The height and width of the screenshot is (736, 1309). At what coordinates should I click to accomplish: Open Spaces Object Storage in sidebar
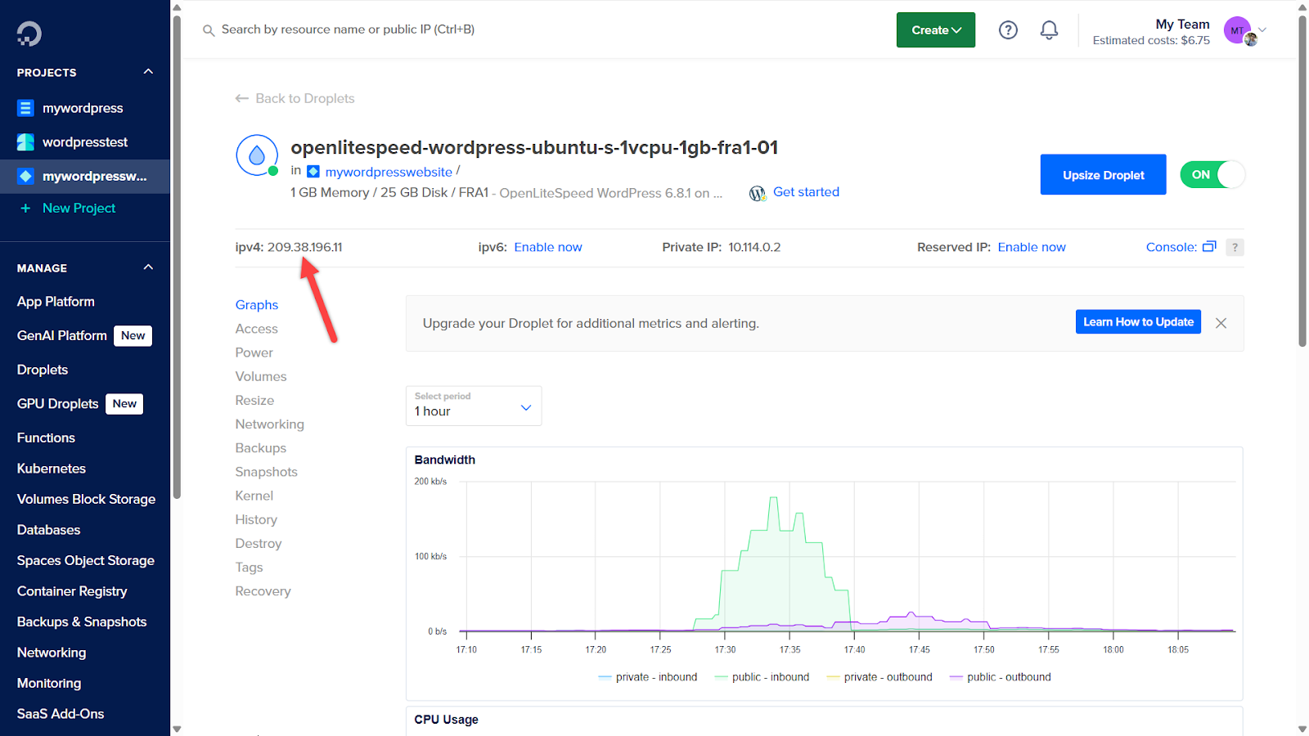click(x=86, y=560)
